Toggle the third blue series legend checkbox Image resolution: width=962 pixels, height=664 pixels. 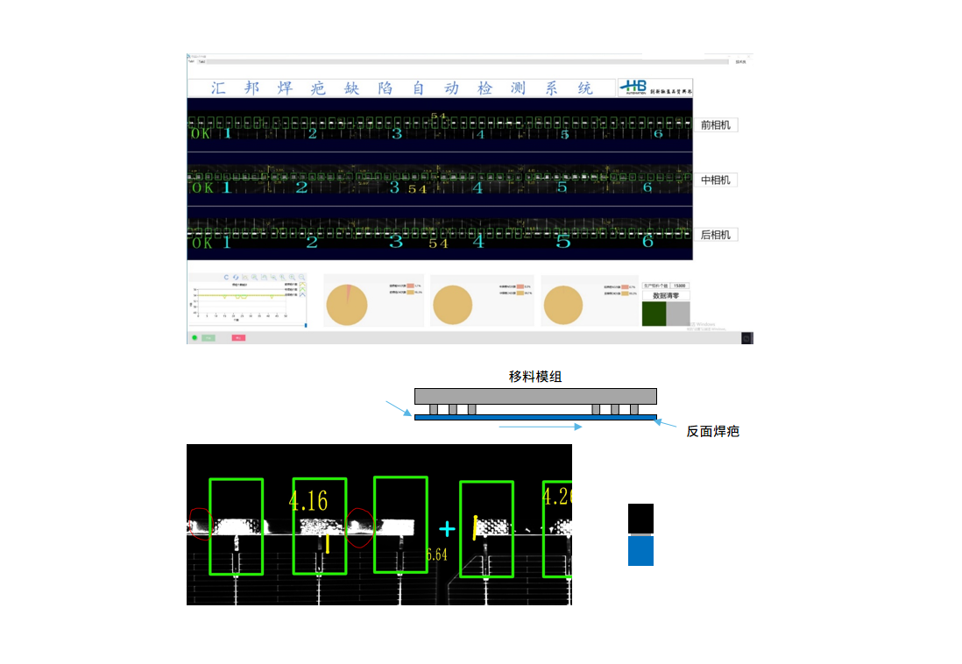pyautogui.click(x=302, y=295)
